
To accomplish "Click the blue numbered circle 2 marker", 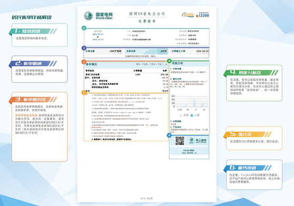I will 84,48.
